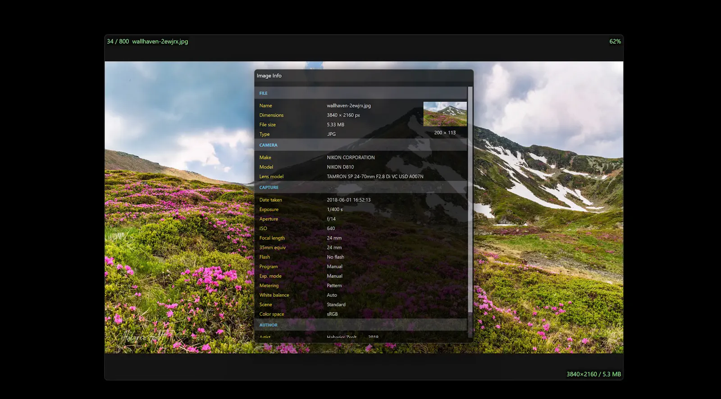This screenshot has width=721, height=399.
Task: Click the '24 mm' value in Focal length row
Action: pos(334,238)
